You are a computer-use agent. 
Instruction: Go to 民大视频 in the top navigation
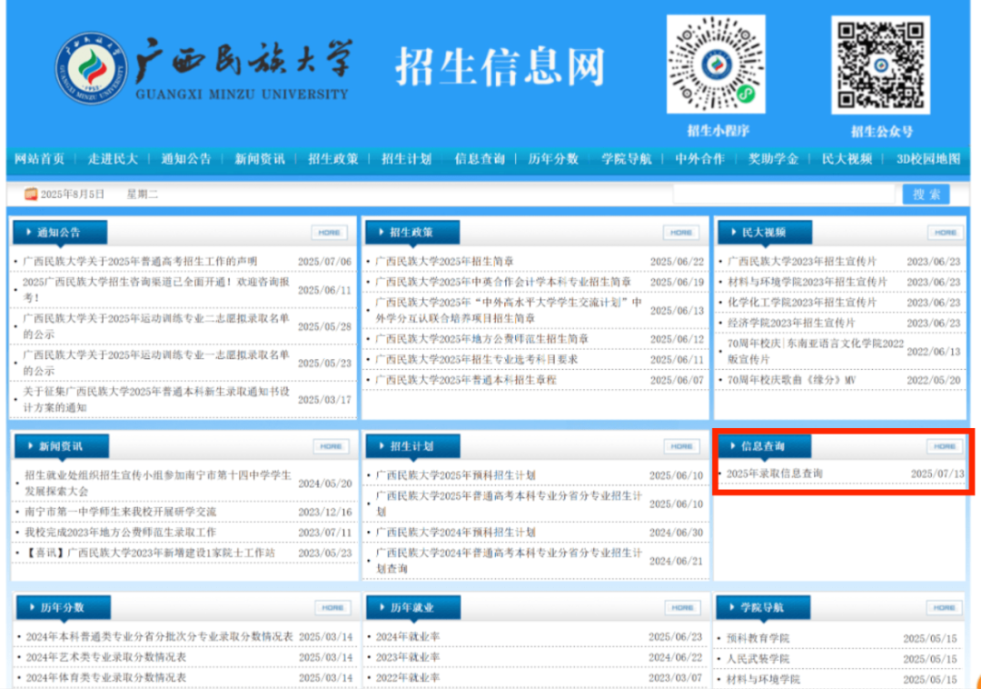[x=847, y=159]
